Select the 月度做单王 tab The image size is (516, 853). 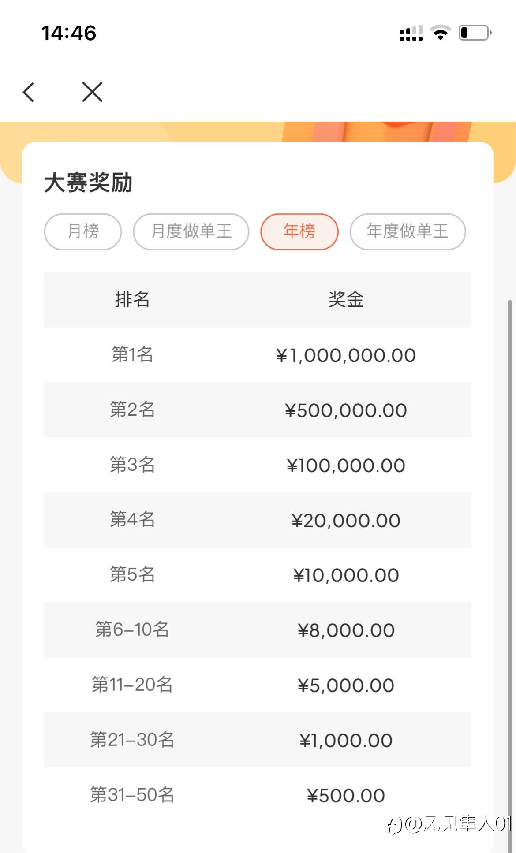point(191,231)
